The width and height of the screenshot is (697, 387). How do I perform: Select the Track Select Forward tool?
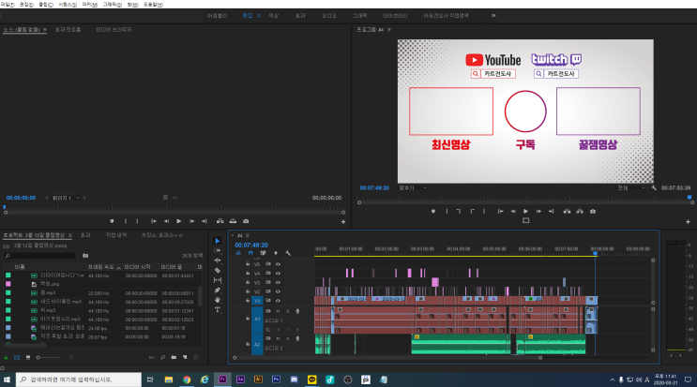pyautogui.click(x=218, y=251)
